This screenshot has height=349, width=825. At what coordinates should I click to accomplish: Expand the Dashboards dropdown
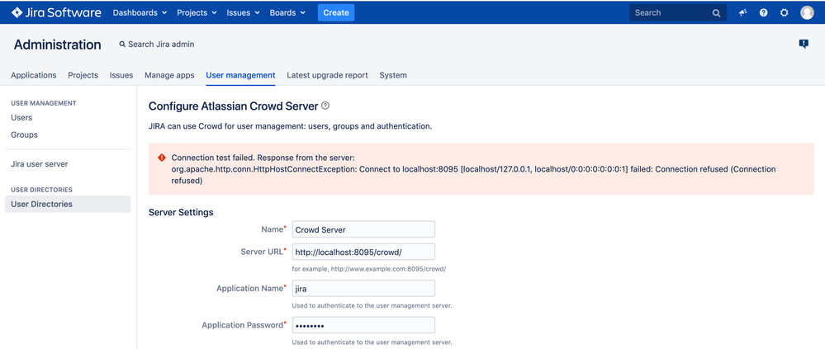(140, 12)
